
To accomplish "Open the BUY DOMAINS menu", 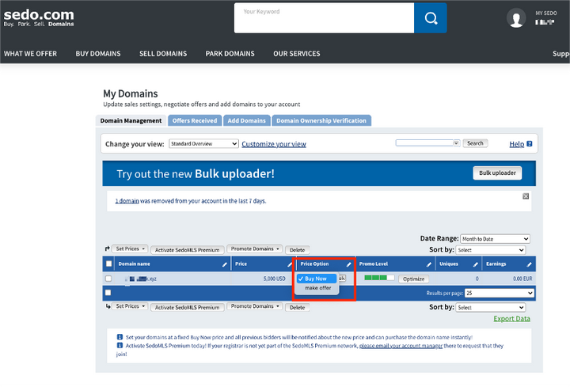I will (x=98, y=54).
